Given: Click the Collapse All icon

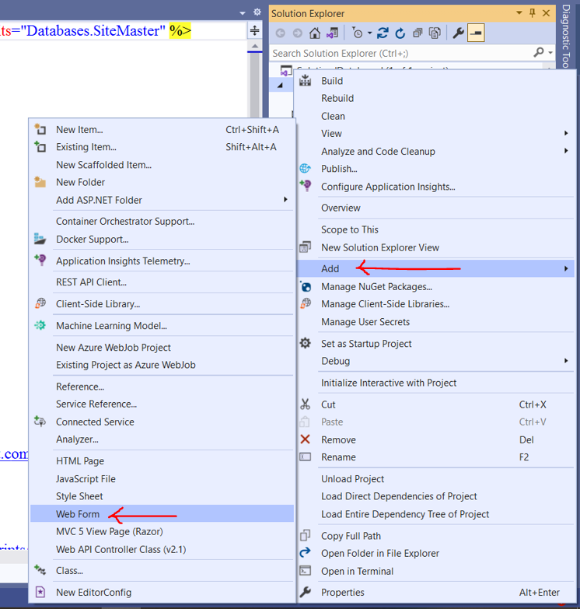Looking at the screenshot, I should (418, 33).
